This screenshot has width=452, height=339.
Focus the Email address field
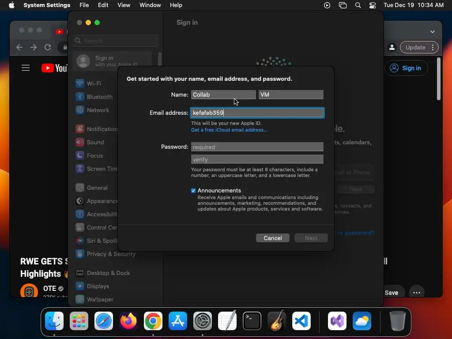point(257,113)
